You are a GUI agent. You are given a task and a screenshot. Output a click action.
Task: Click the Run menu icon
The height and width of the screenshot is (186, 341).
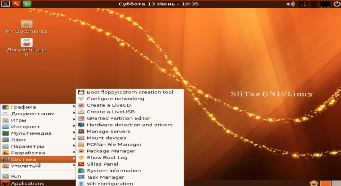[x=5, y=176]
